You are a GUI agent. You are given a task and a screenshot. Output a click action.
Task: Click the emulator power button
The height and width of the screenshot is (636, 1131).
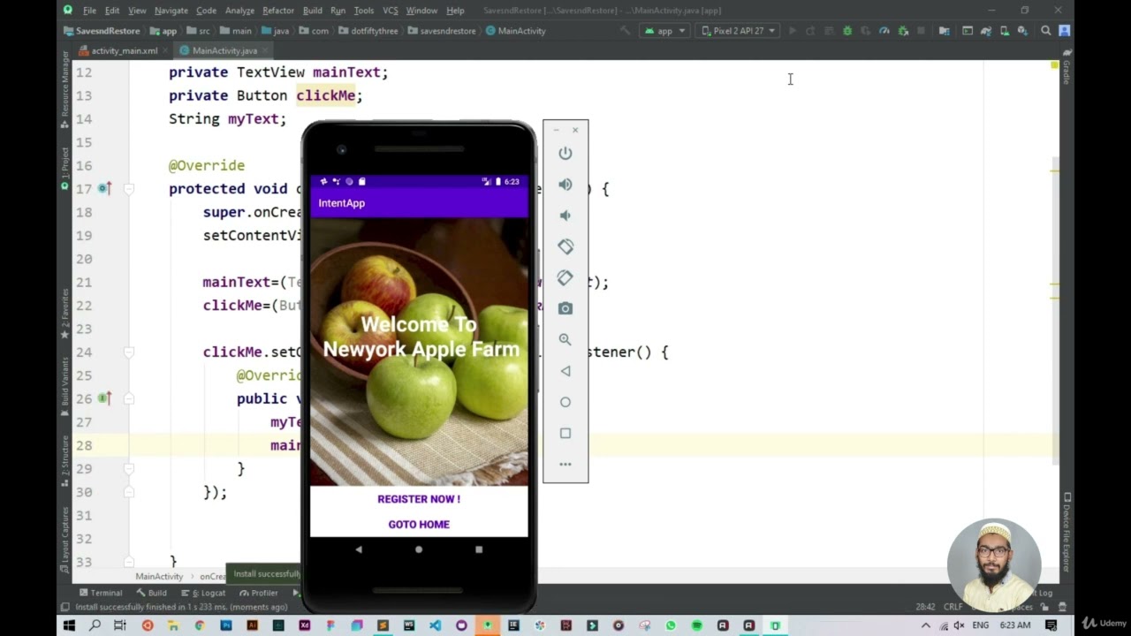565,154
